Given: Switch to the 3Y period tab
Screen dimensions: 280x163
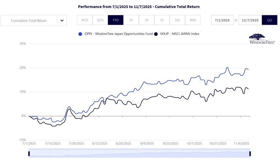Looking at the screenshot, I should (146, 20).
